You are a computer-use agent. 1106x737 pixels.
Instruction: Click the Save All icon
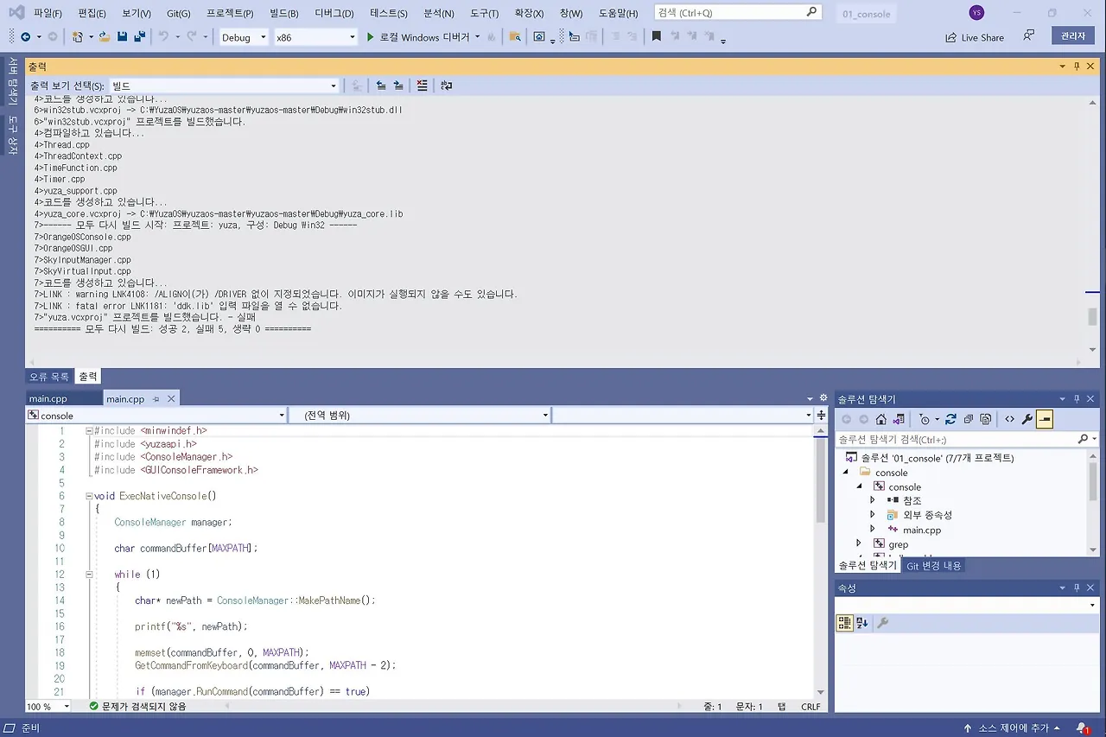pyautogui.click(x=138, y=37)
